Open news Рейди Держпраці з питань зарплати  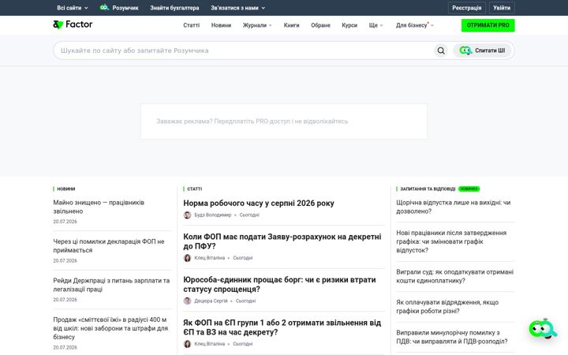(111, 285)
